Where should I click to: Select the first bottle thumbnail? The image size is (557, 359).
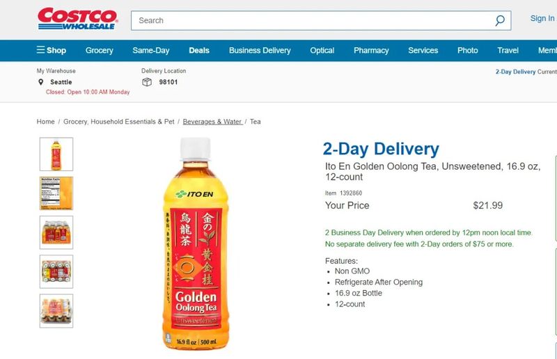pyautogui.click(x=56, y=154)
